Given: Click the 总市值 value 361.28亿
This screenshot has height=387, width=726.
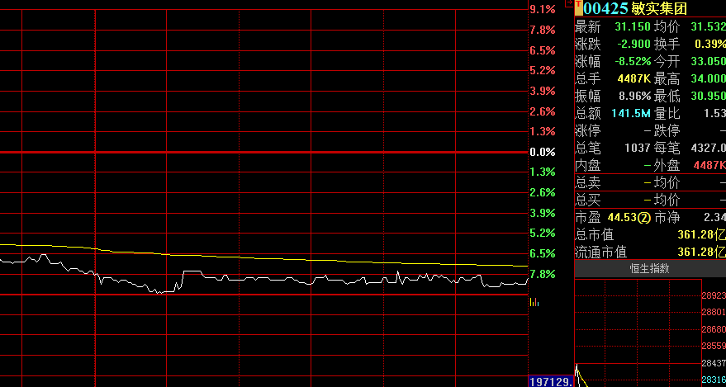Looking at the screenshot, I should (x=701, y=235).
